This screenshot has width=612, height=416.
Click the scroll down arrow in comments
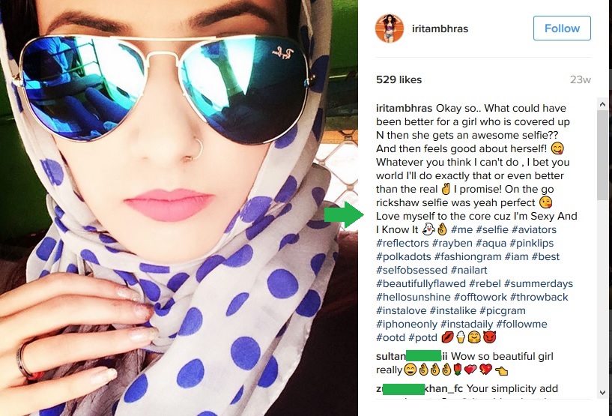tap(602, 393)
